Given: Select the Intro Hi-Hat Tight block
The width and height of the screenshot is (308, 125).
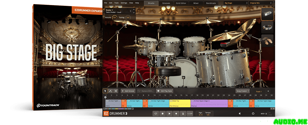Looking at the screenshot, I should click(113, 103).
